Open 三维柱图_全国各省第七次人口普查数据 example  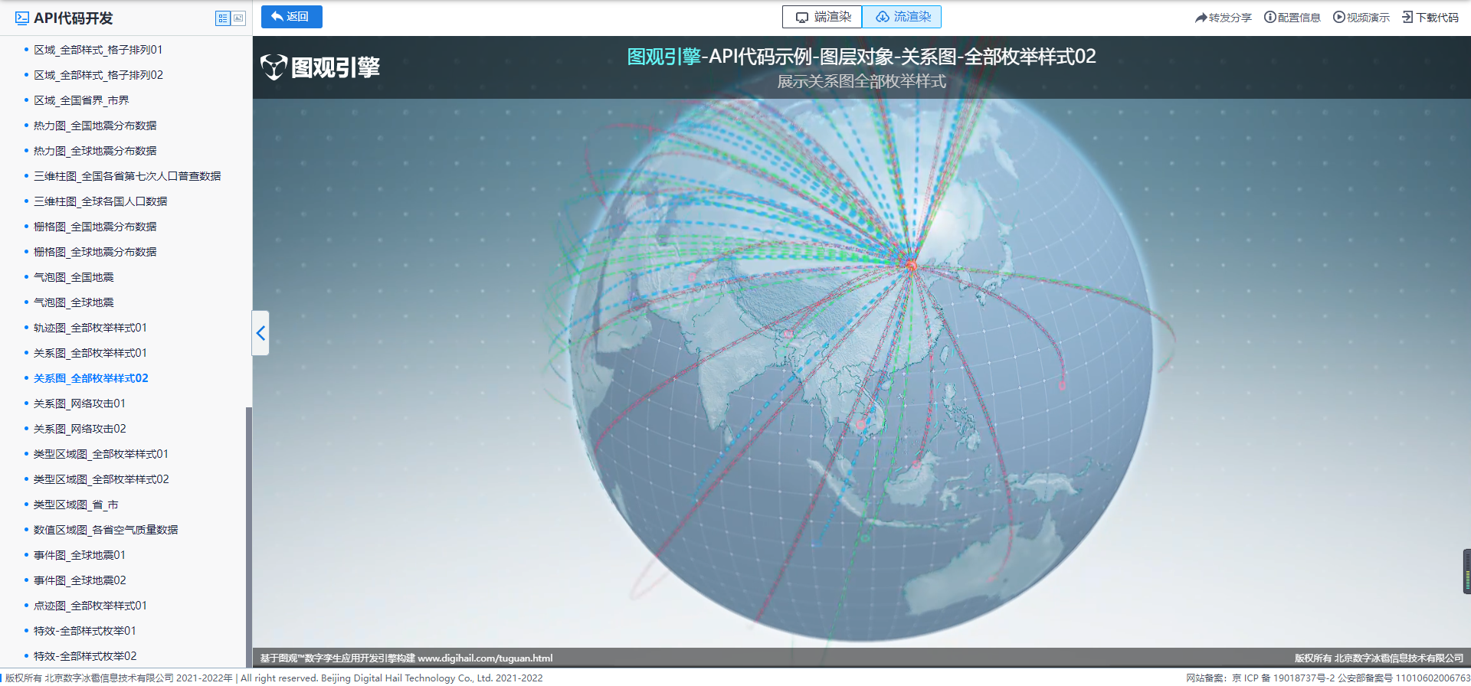127,176
